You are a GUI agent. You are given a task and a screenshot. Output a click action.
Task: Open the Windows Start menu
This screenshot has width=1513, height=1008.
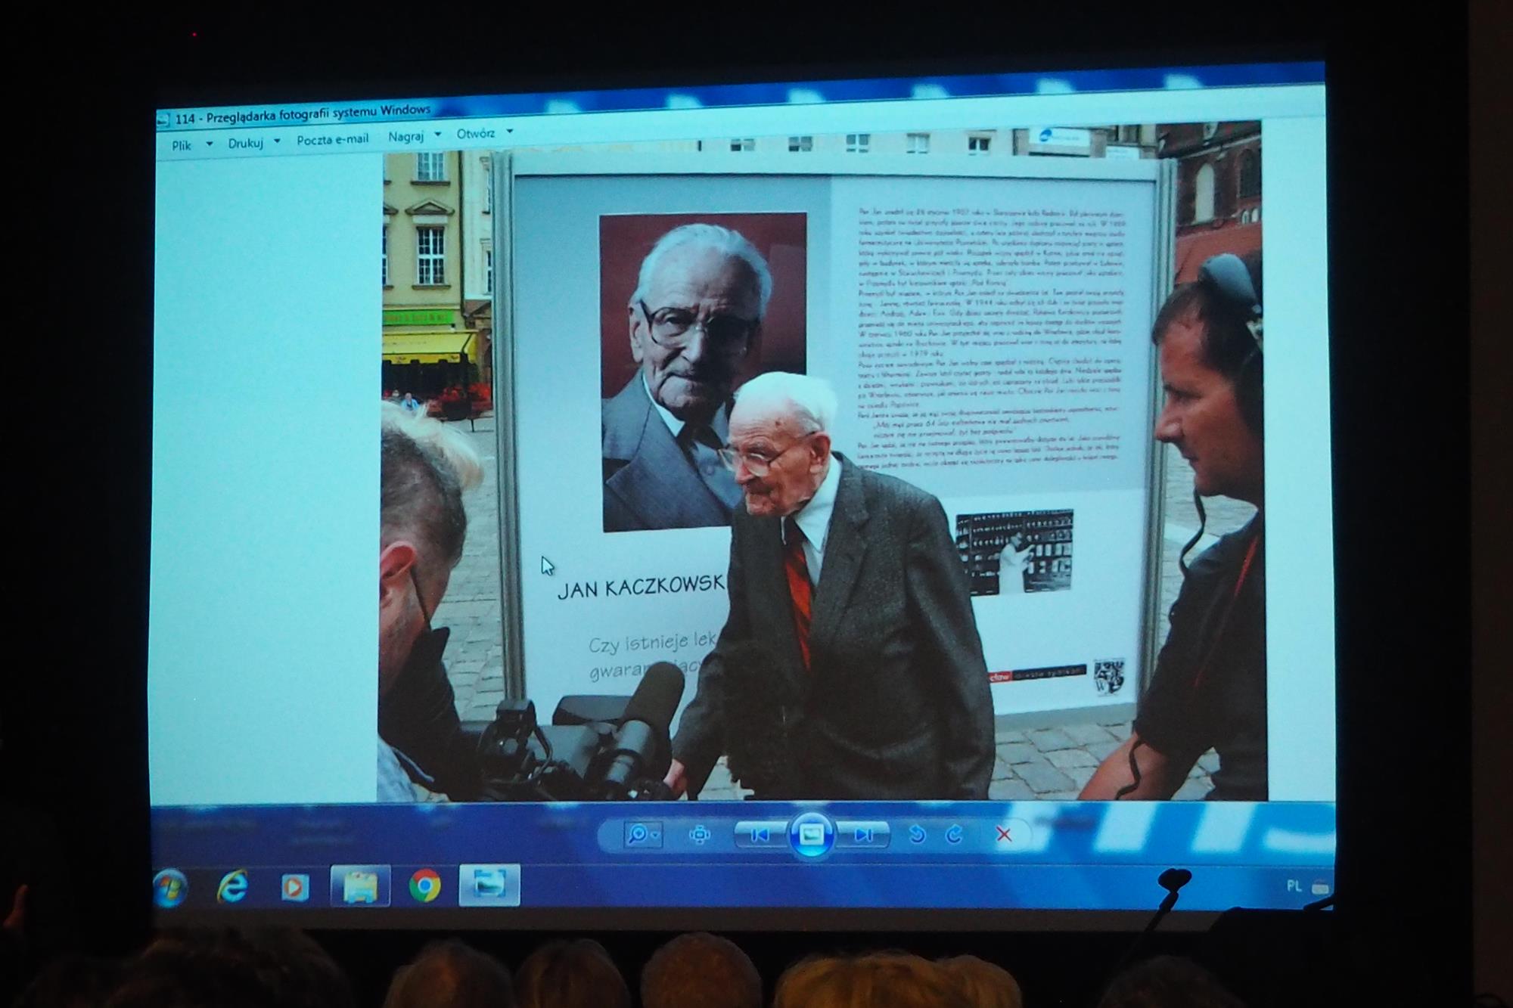171,886
